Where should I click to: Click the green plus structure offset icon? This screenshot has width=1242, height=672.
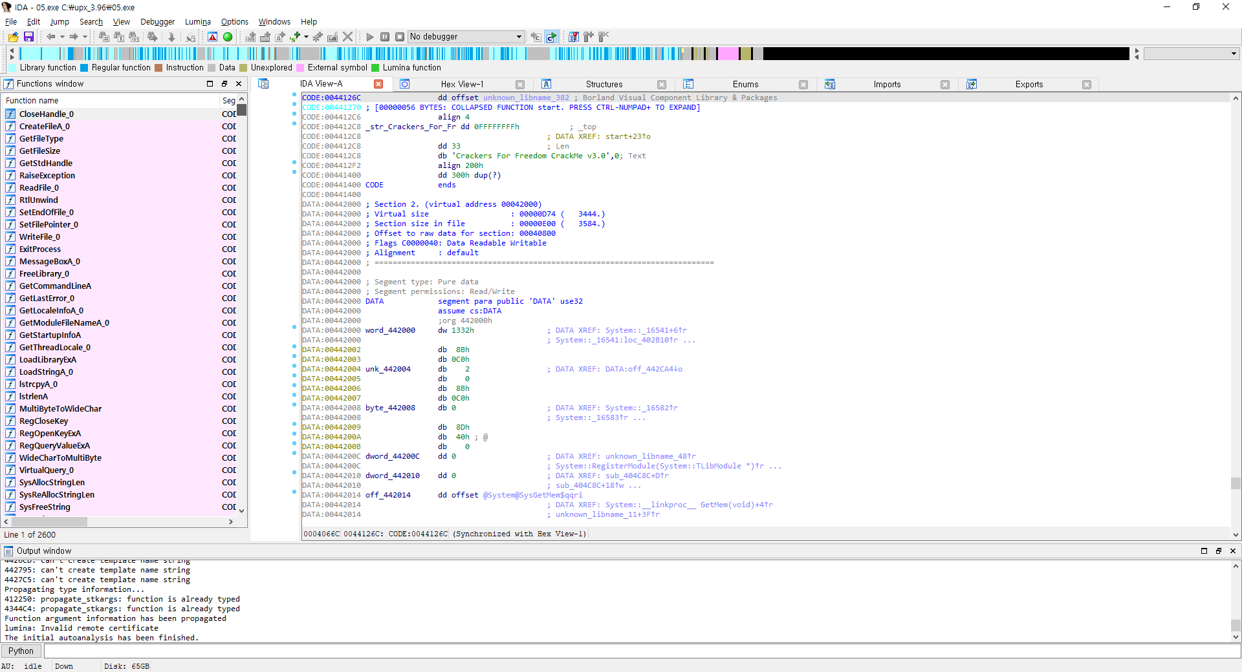(295, 37)
